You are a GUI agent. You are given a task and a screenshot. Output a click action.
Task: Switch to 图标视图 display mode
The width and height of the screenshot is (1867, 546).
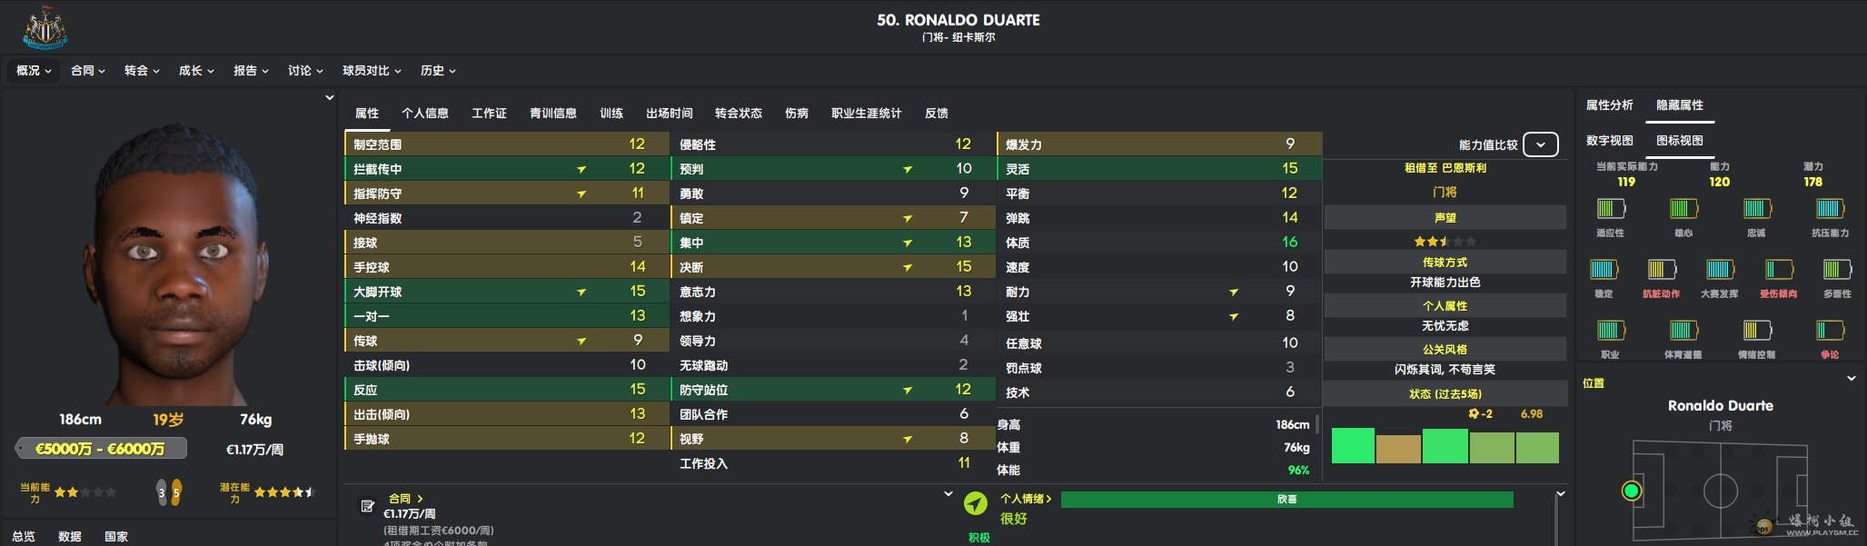tap(1679, 141)
